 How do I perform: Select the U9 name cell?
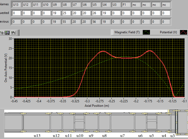click(x=56, y=4)
